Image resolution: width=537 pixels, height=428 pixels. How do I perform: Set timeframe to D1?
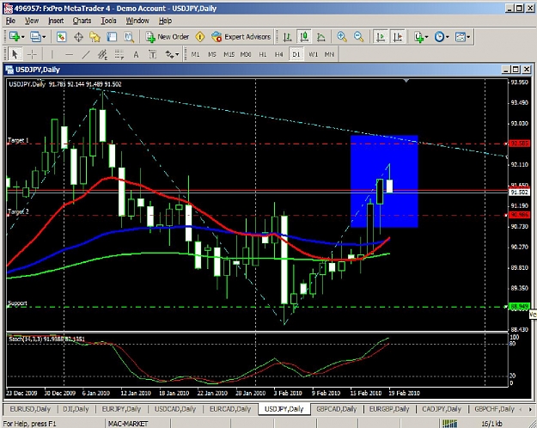[296, 54]
